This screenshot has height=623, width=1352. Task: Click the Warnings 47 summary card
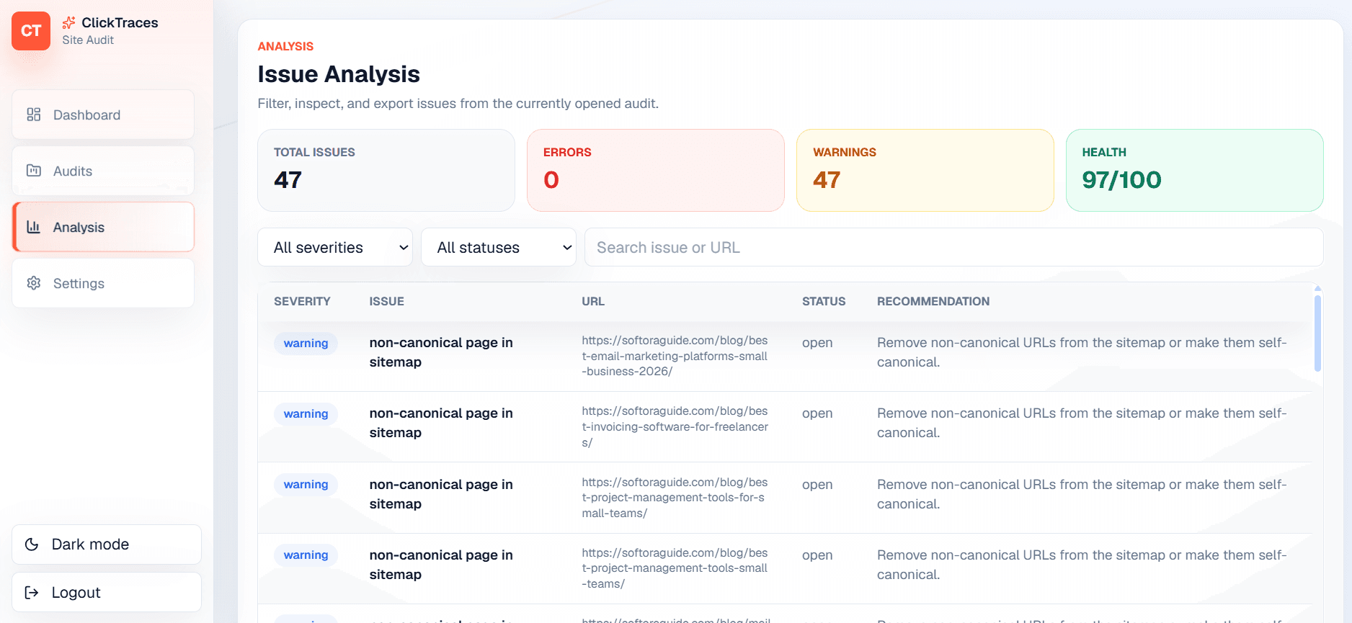(925, 170)
